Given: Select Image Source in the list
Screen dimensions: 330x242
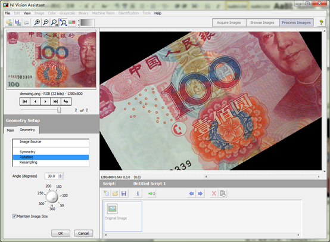Looking at the screenshot, I should 51,142.
